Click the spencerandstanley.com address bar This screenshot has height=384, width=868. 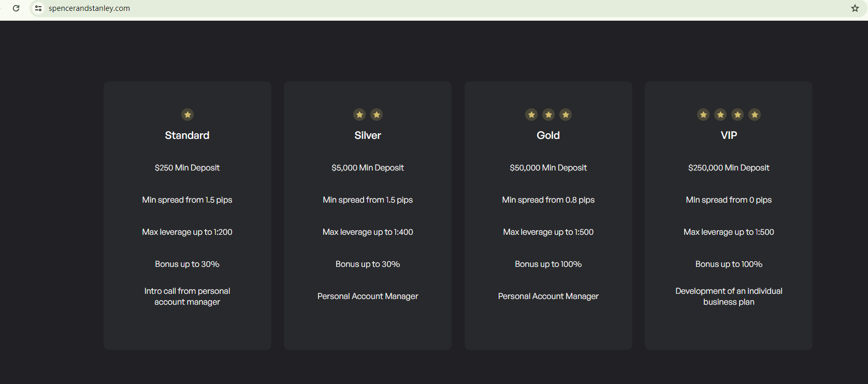89,8
